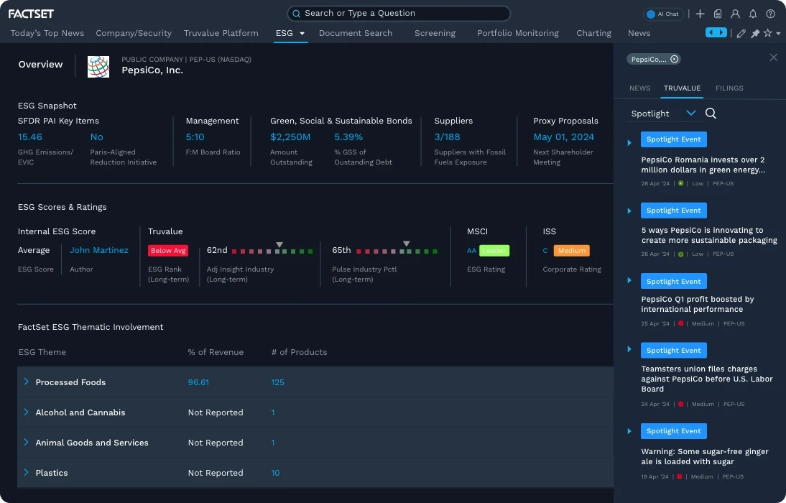Open the AI Chat feature
This screenshot has width=786, height=503.
tap(662, 14)
